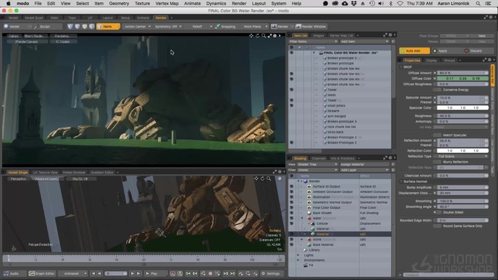Click the Bluetooth menu bar icon
Screen dimensions: 498x280
click(x=391, y=3)
